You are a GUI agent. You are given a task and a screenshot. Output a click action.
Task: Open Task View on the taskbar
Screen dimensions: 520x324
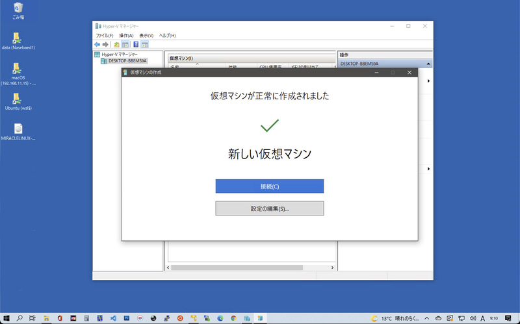coord(32,318)
